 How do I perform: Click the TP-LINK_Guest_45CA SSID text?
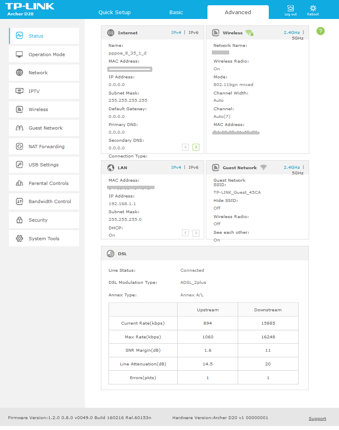(237, 193)
